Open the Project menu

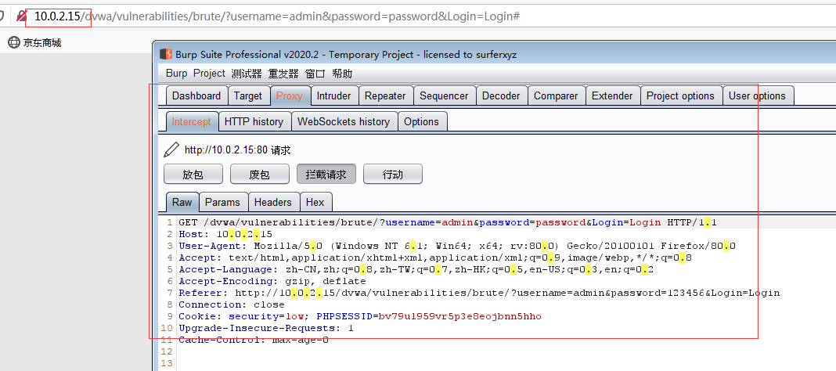point(209,74)
